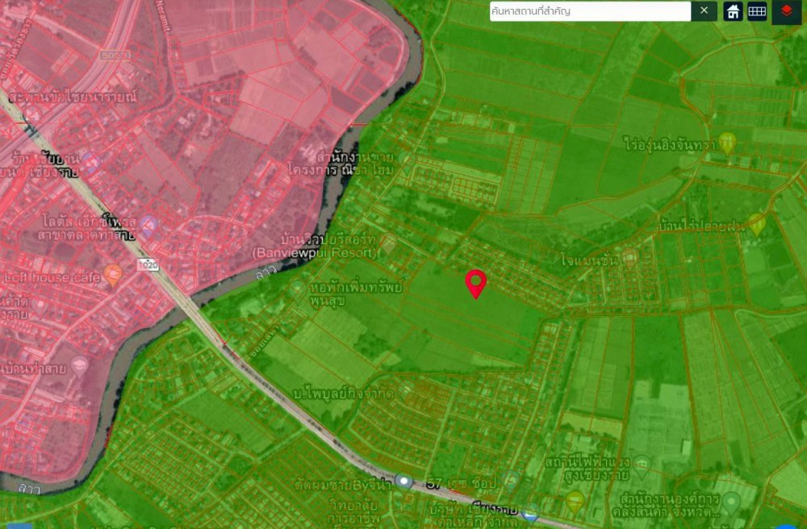The image size is (807, 529).
Task: Click the Lotus Express store marker
Action: pyautogui.click(x=147, y=227)
